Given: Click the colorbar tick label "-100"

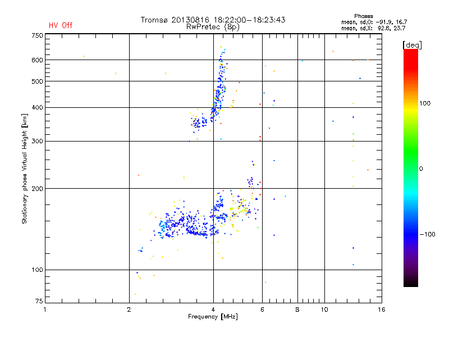Looking at the screenshot, I should (x=427, y=234).
